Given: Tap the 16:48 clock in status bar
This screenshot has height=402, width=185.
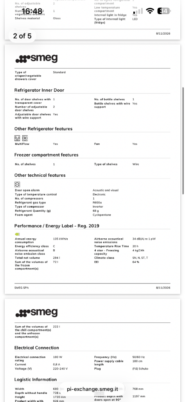Looking at the screenshot, I should (x=32, y=11).
